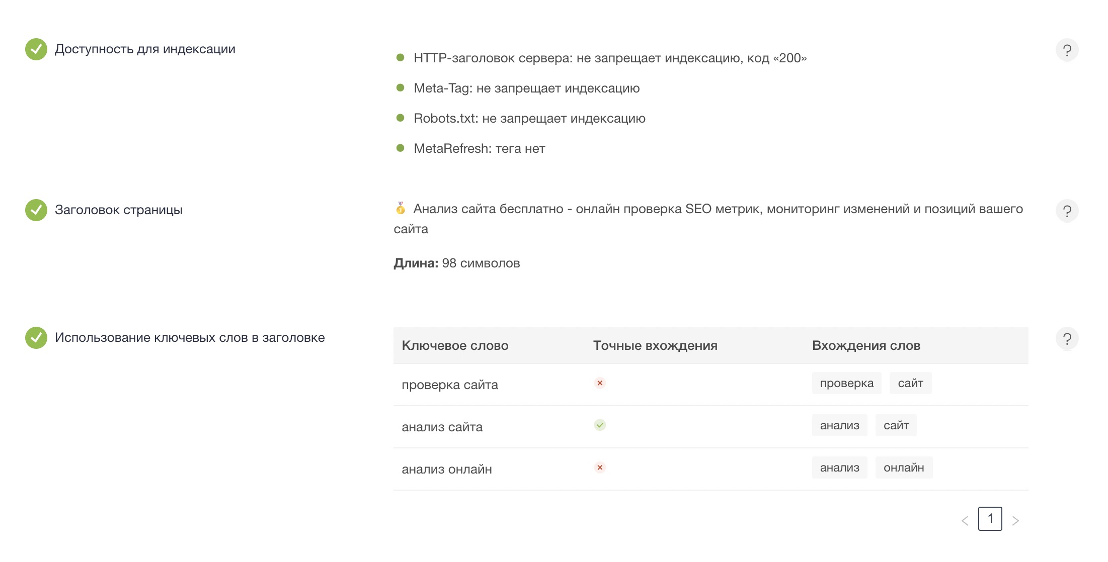
Task: Click the right pagination arrow
Action: coord(1016,521)
